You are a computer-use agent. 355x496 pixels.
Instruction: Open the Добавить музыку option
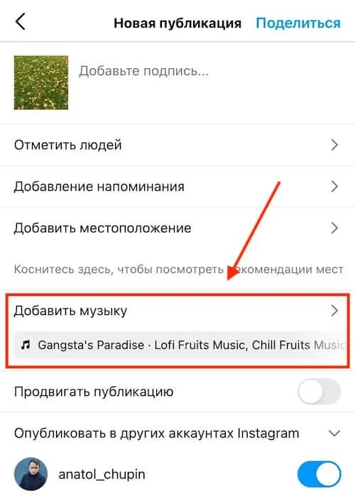click(x=177, y=311)
